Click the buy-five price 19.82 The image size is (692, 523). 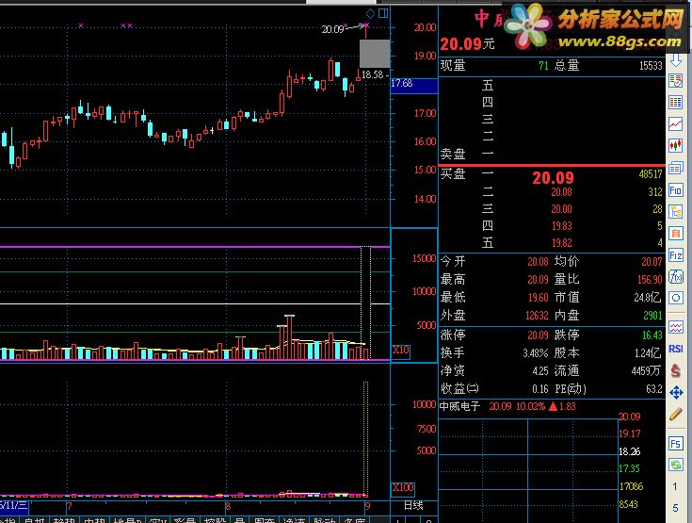[561, 243]
